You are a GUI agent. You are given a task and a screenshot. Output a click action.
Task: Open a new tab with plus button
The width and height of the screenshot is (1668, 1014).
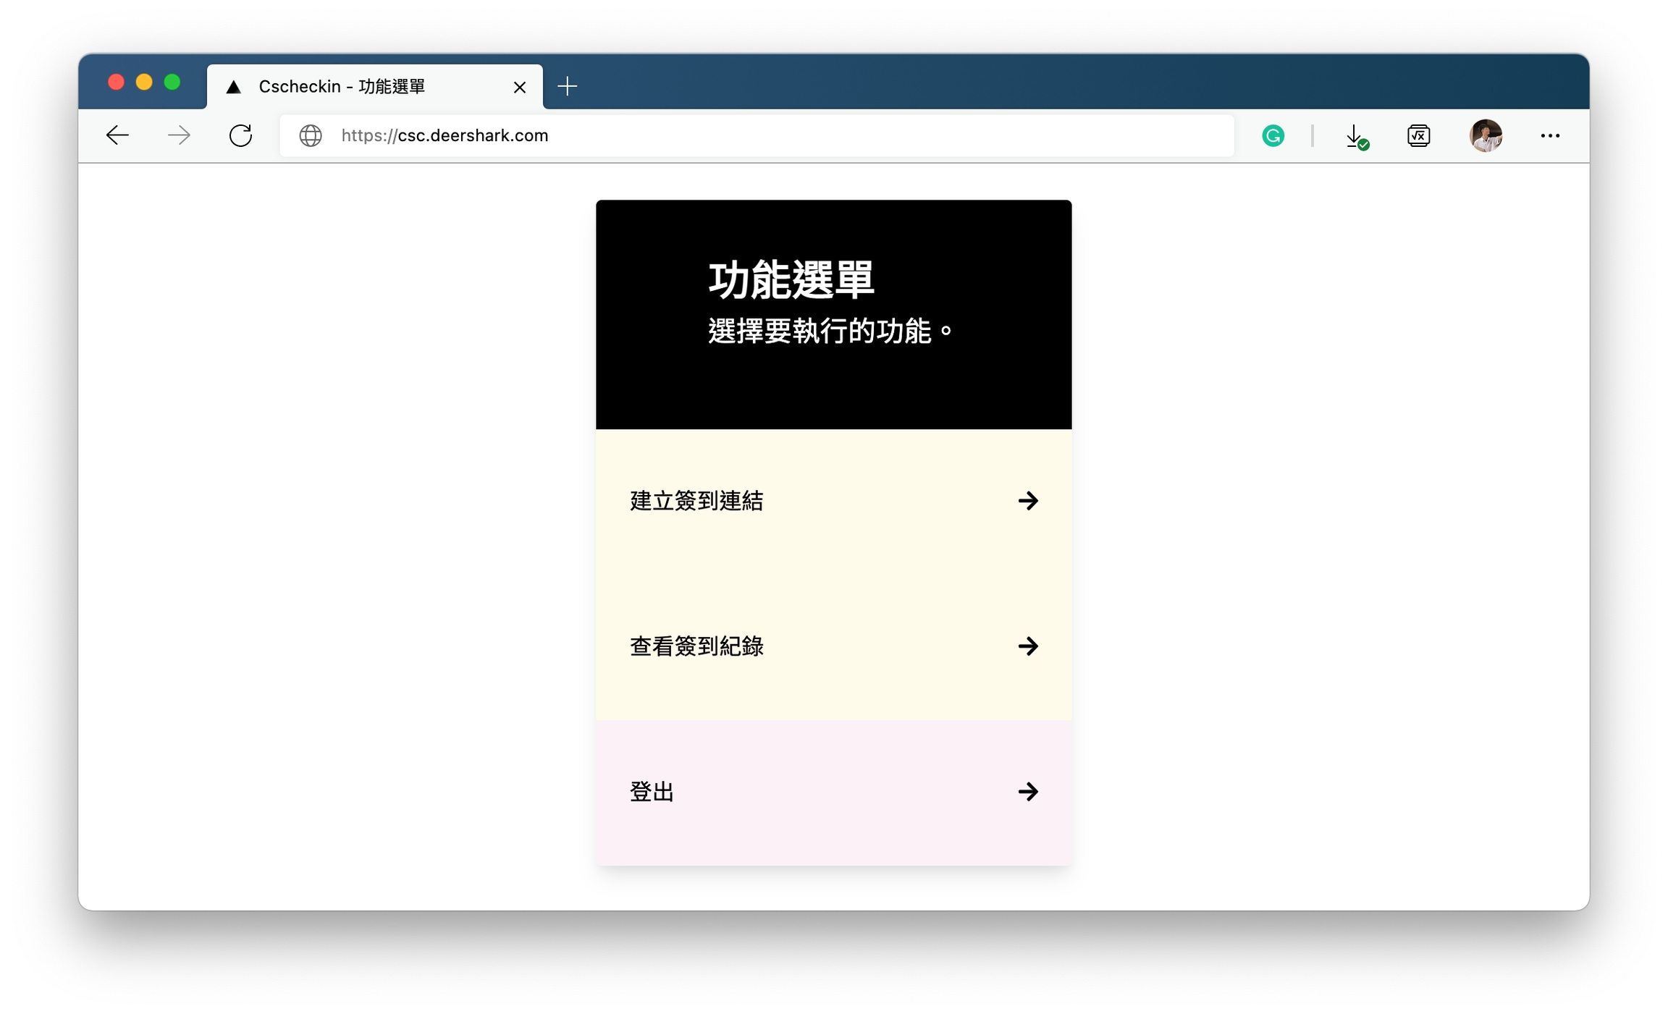pos(568,87)
